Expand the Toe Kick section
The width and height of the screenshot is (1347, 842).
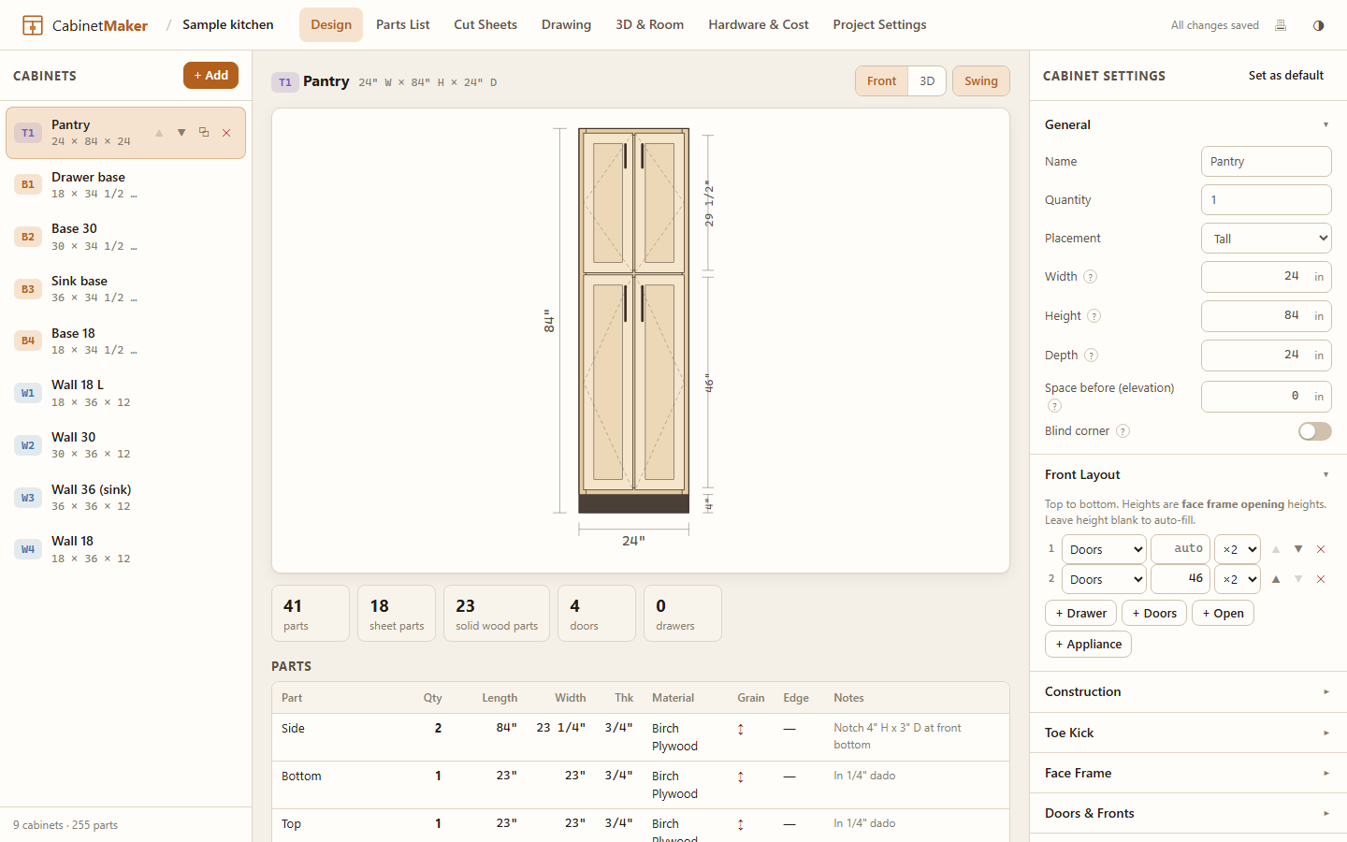pos(1188,733)
